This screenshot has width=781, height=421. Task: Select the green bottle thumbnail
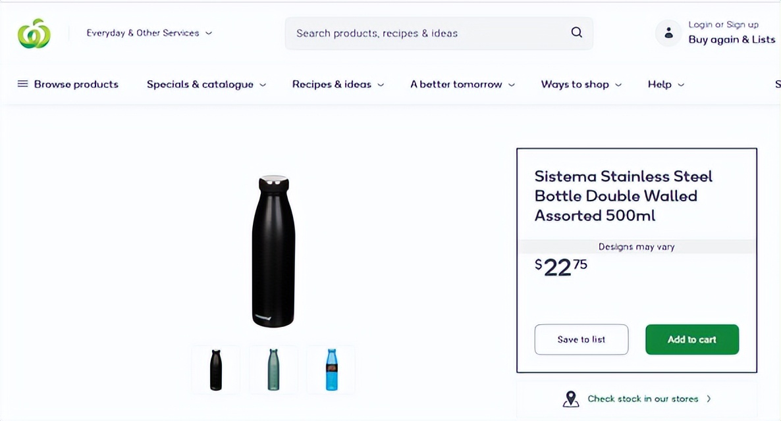[273, 370]
